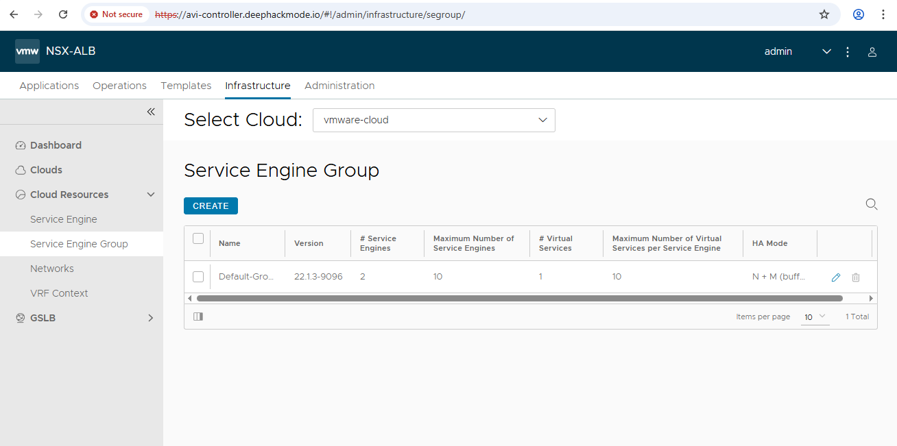Open the user account icon in the header

(x=872, y=52)
